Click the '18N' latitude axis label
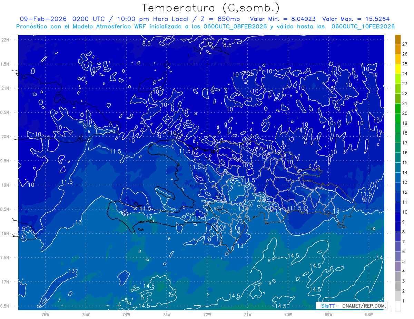The image size is (414, 319). pos(5,234)
